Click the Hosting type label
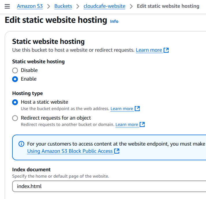The height and width of the screenshot is (199, 206). (x=27, y=93)
